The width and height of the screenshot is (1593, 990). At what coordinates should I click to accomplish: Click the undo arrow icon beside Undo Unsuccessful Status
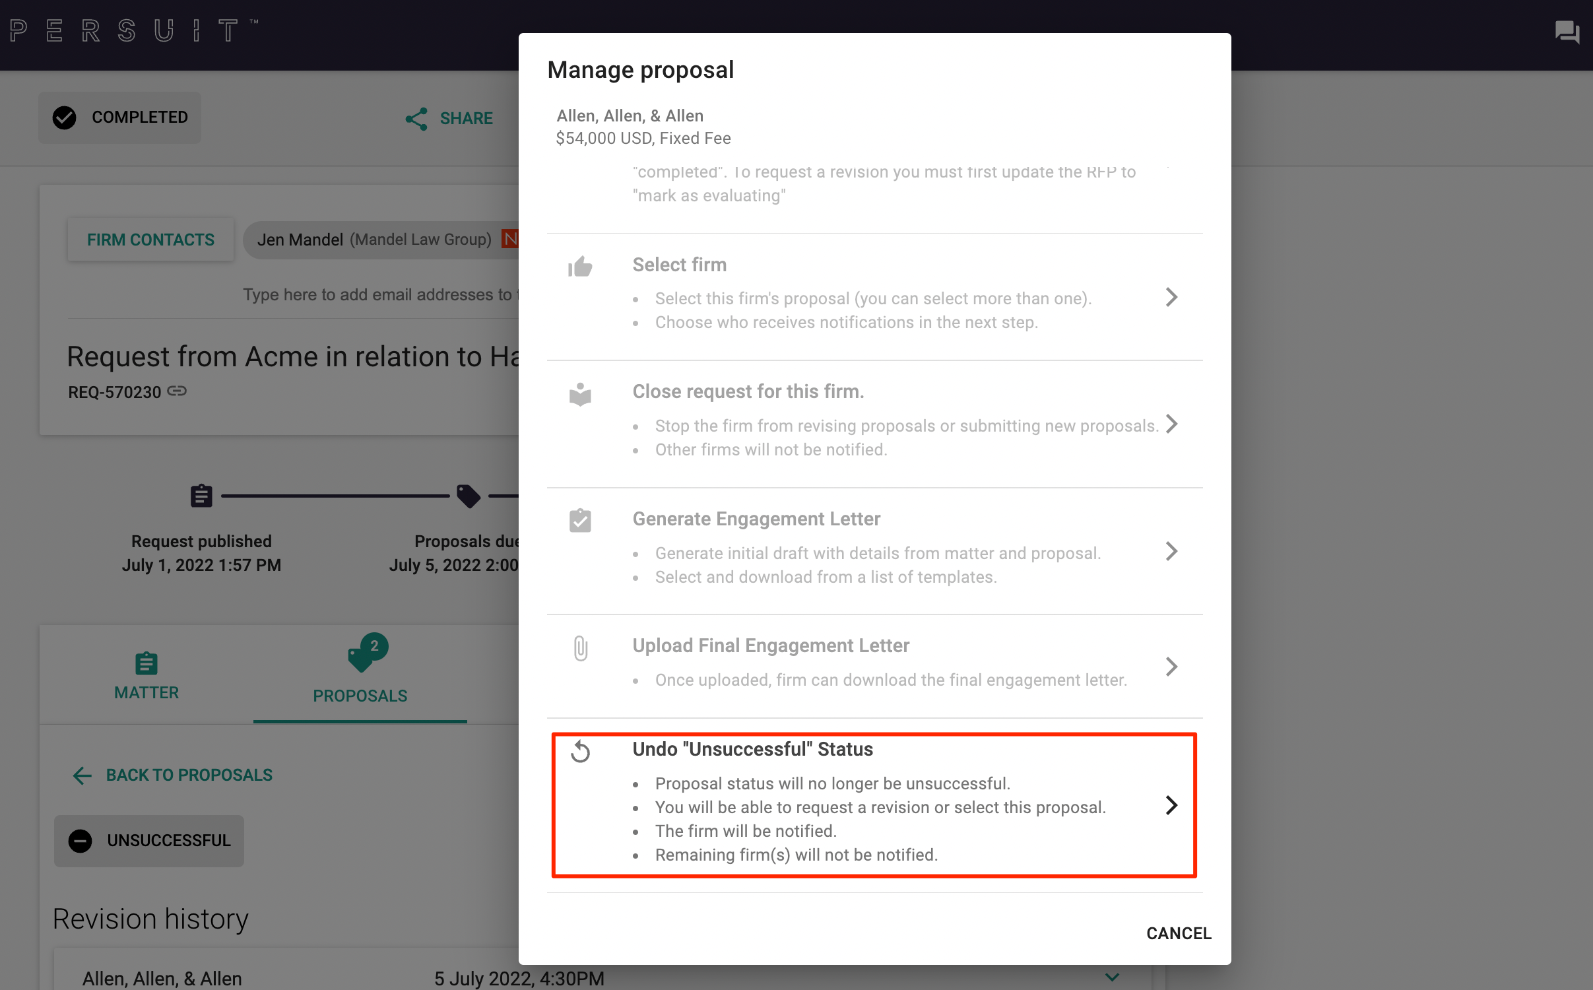580,751
